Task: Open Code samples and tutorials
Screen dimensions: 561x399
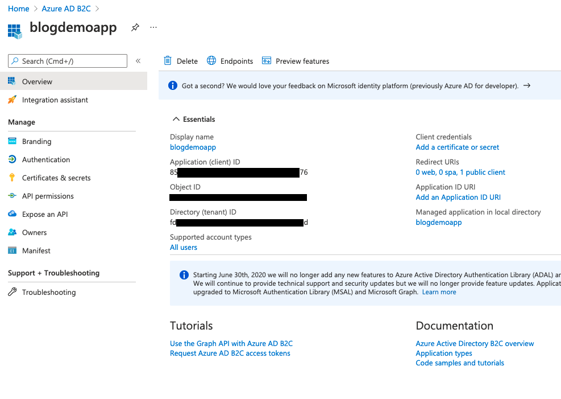Action: (460, 363)
